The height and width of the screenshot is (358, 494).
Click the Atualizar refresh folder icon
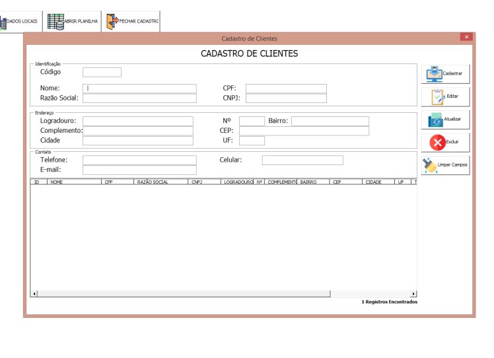[436, 120]
